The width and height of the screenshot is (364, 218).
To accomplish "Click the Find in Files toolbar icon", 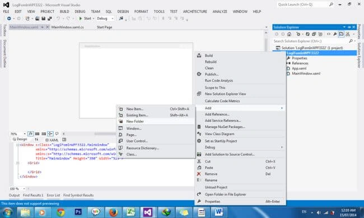I will [x=121, y=18].
